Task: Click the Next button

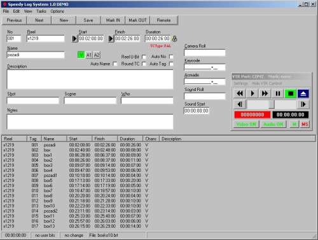Action: point(39,20)
